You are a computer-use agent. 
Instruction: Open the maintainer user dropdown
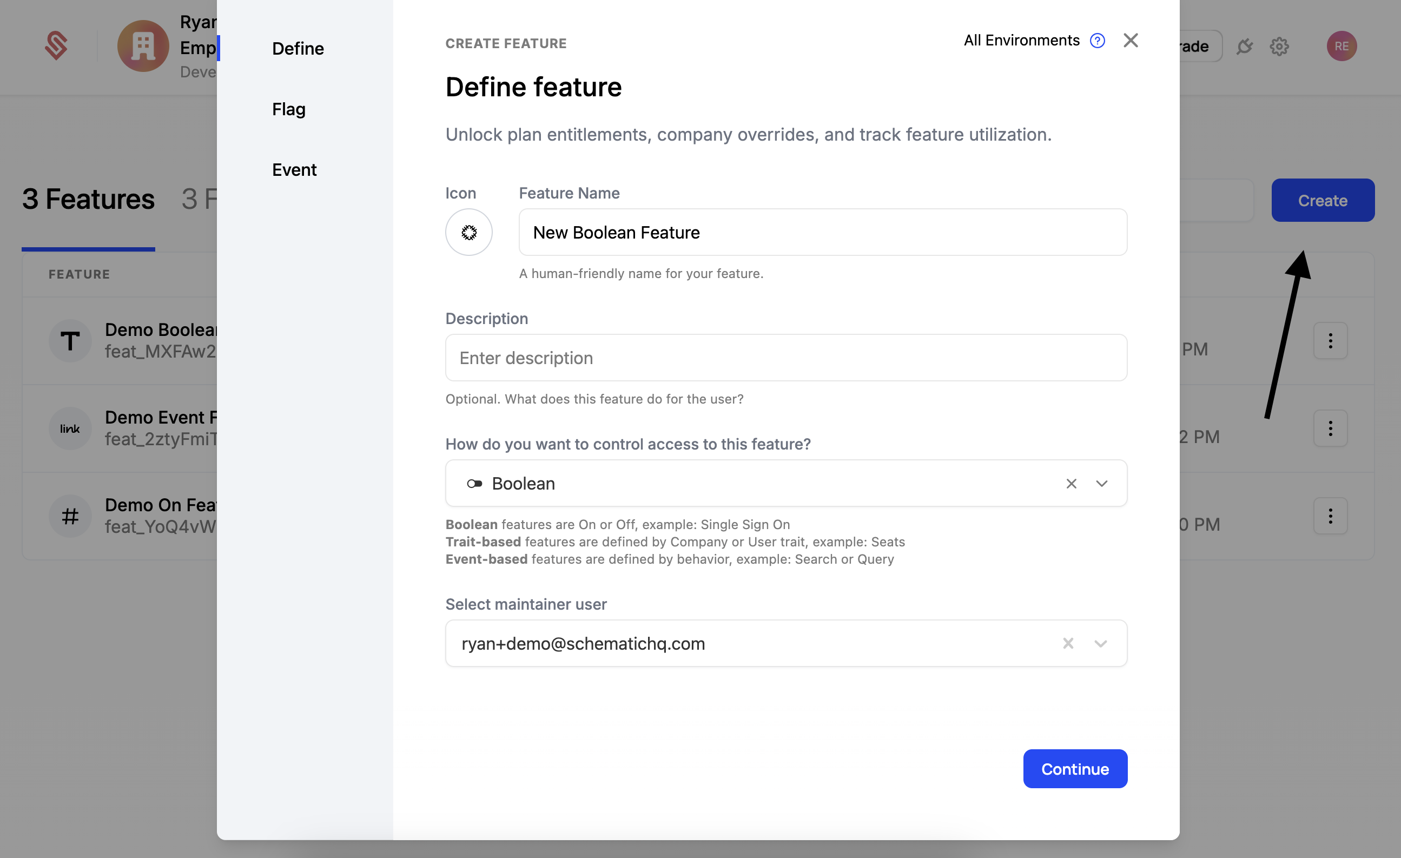pos(1100,643)
